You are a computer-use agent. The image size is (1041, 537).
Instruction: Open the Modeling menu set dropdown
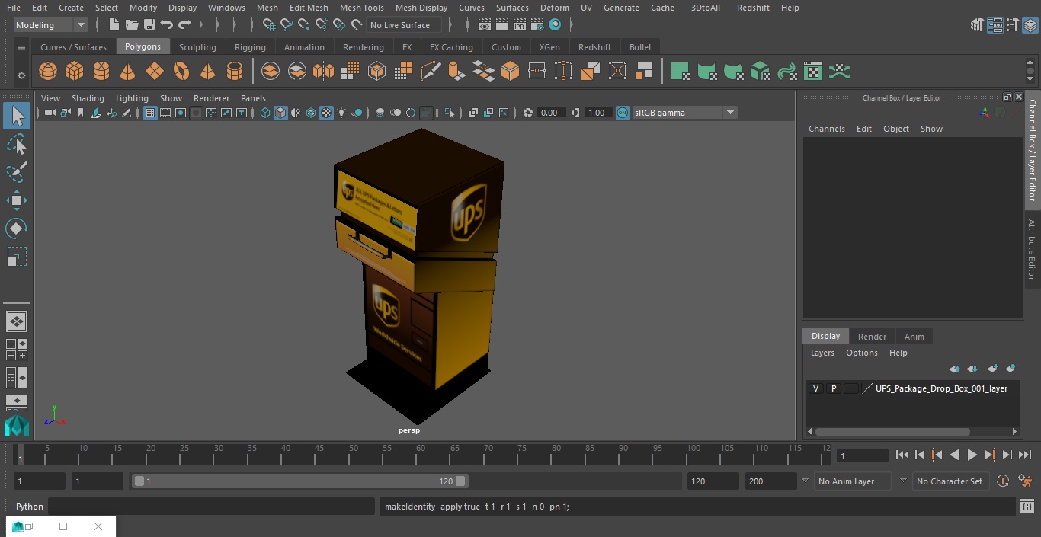(x=51, y=25)
